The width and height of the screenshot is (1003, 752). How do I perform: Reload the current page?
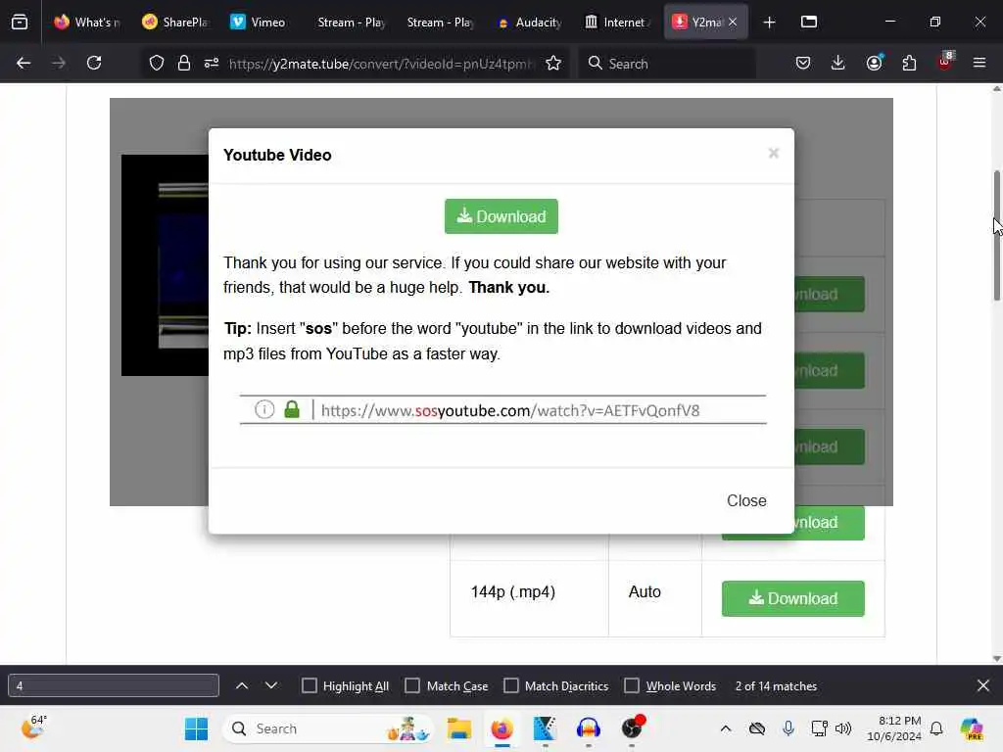pos(94,63)
